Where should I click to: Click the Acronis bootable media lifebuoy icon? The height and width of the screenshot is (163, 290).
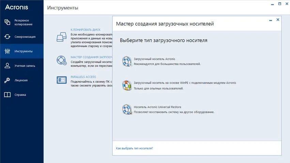(127, 62)
